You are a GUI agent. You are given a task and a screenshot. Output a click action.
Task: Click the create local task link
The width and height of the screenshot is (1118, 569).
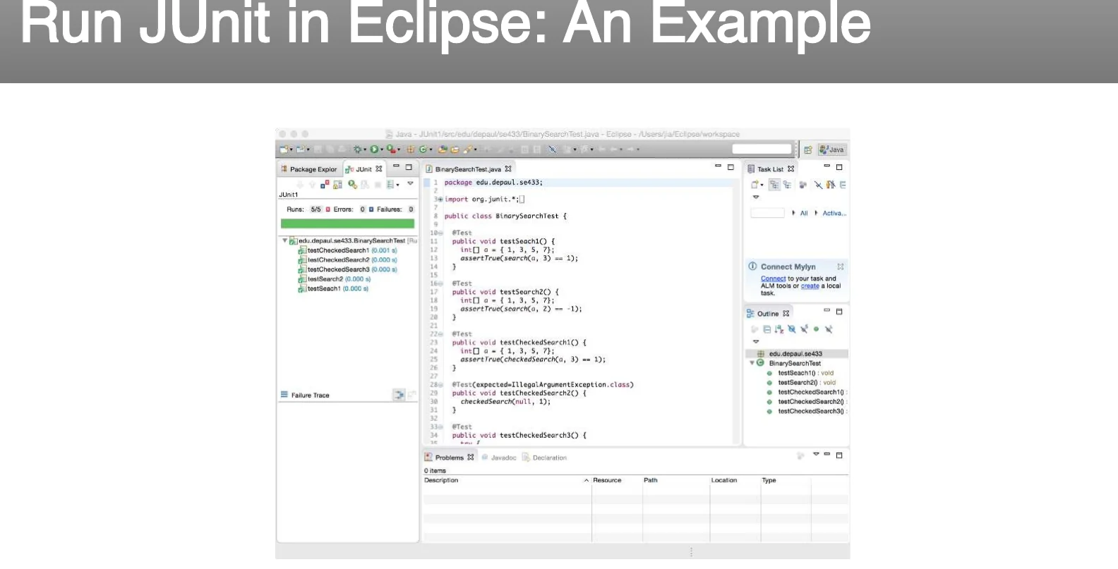point(810,286)
